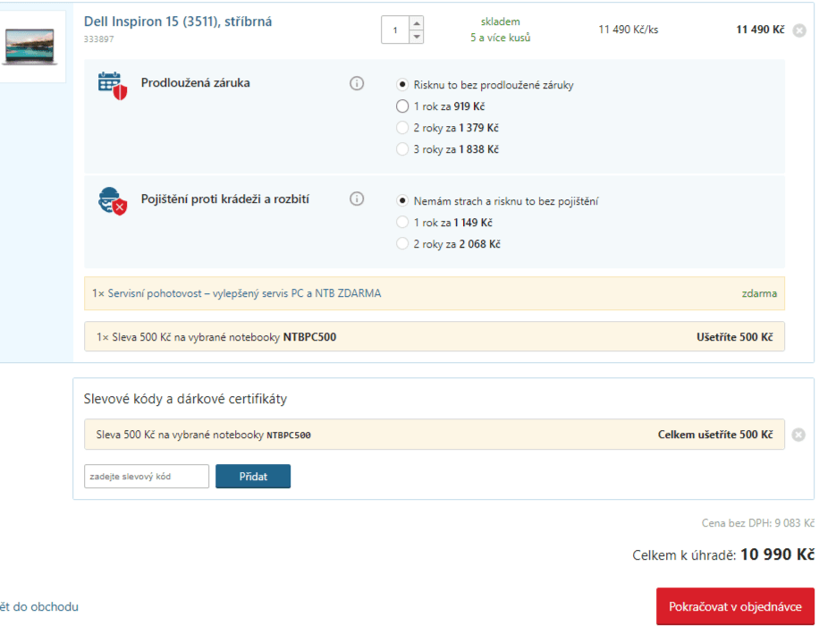Select 'Nemám strach a risknu to' option
The image size is (819, 634).
coord(402,200)
